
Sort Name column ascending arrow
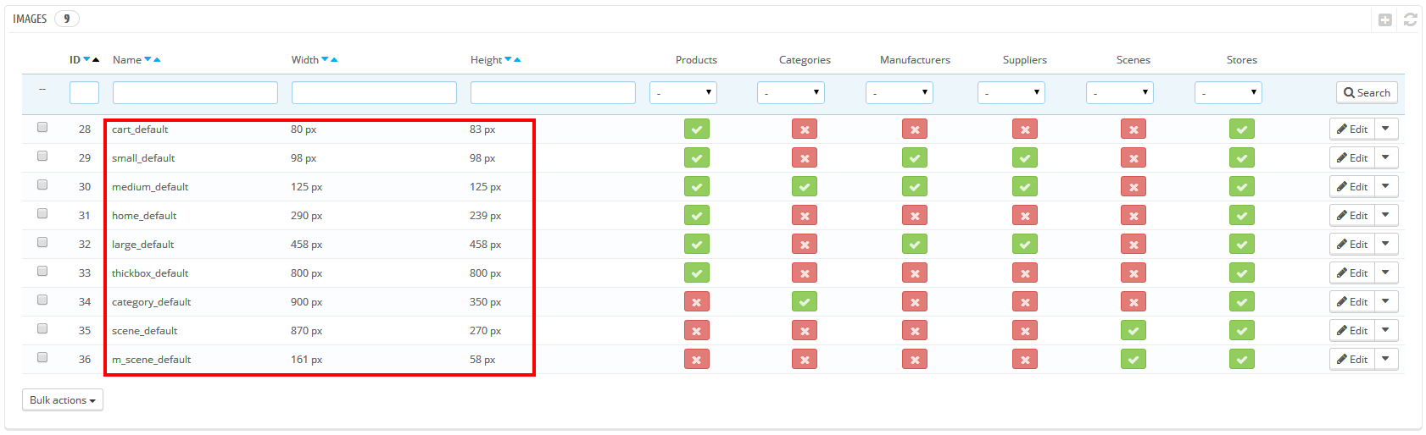[158, 60]
